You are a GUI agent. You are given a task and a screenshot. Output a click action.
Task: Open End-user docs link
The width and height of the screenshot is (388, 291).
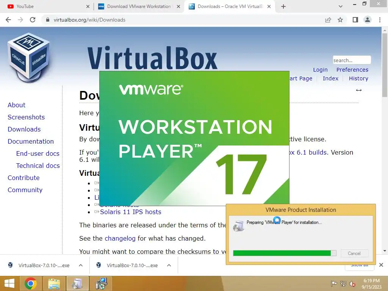pyautogui.click(x=38, y=153)
